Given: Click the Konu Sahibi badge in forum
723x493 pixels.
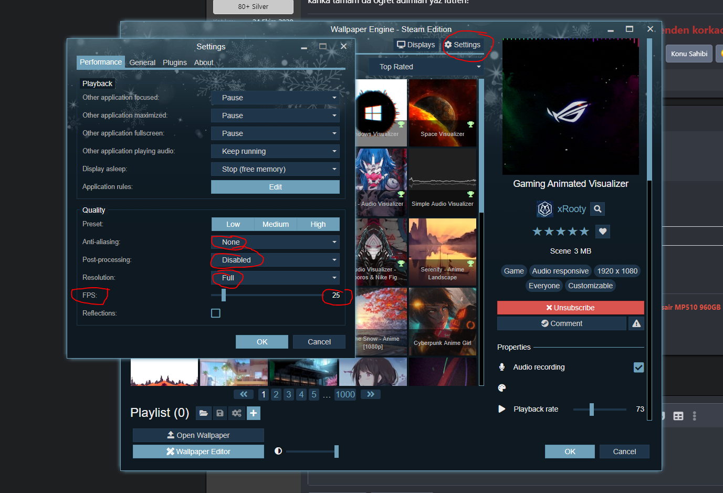Looking at the screenshot, I should point(689,54).
